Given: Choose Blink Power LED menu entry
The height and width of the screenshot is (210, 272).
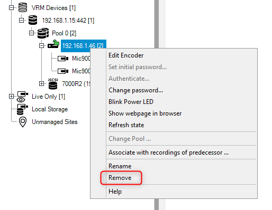Looking at the screenshot, I should [x=131, y=102].
